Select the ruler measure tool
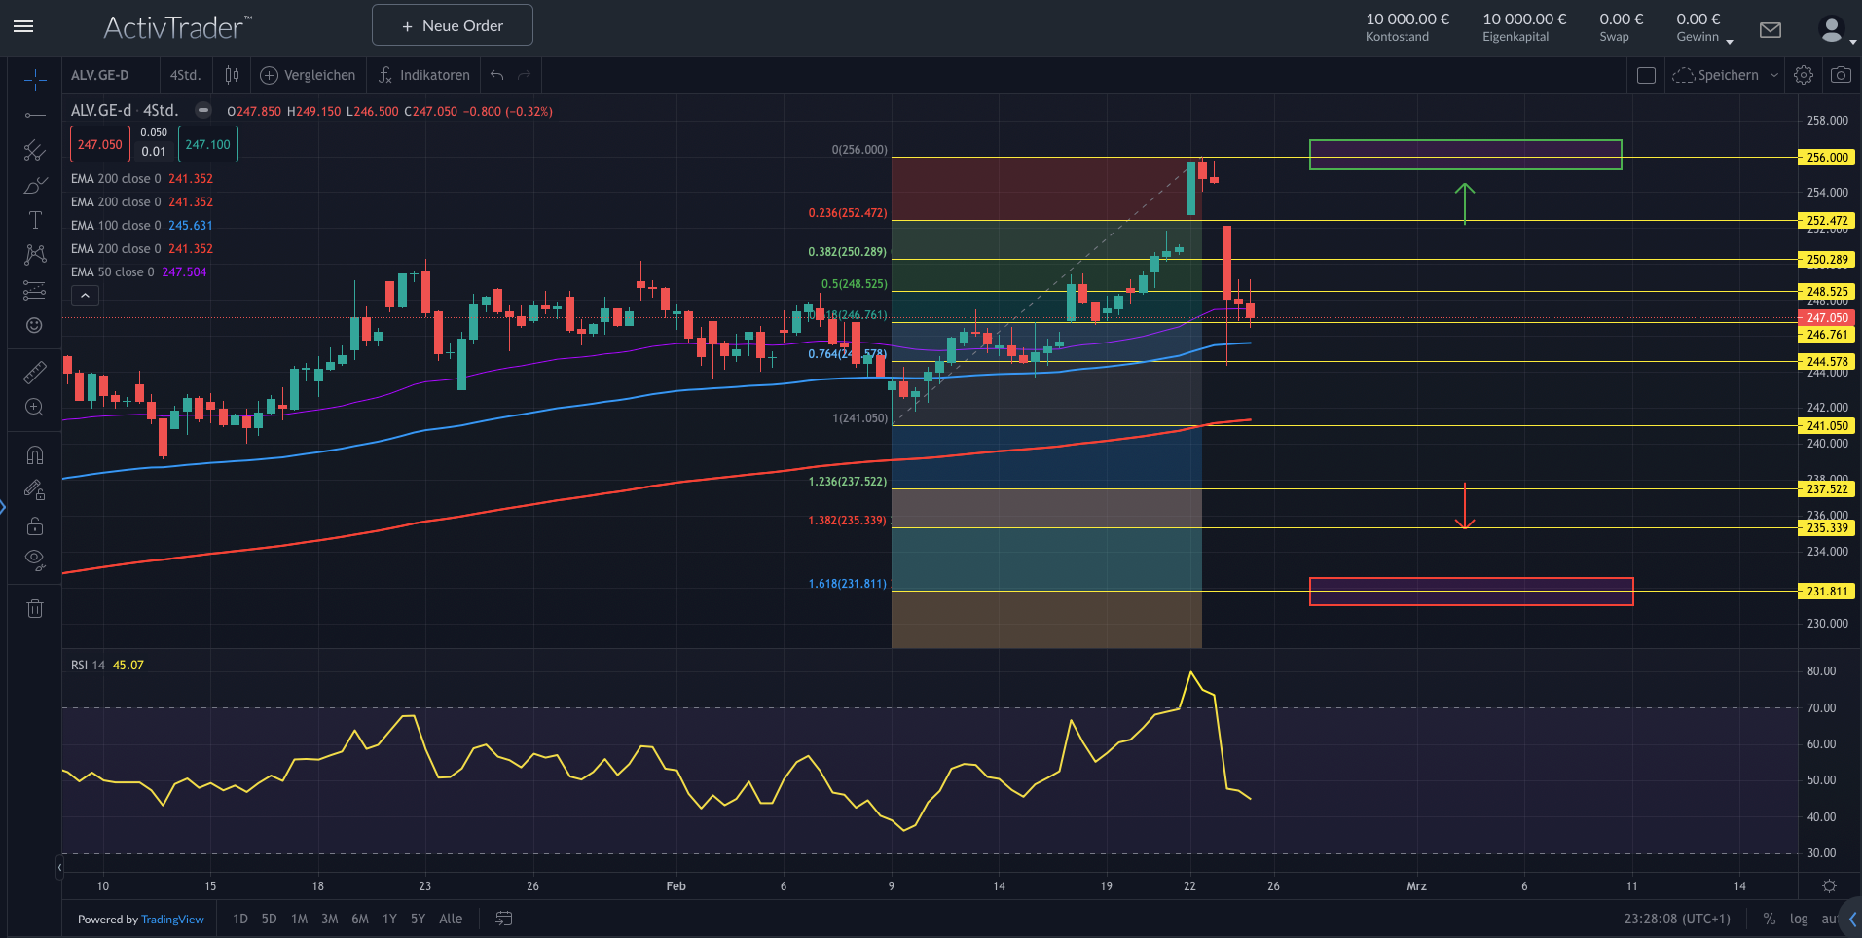The height and width of the screenshot is (938, 1862). 35,372
